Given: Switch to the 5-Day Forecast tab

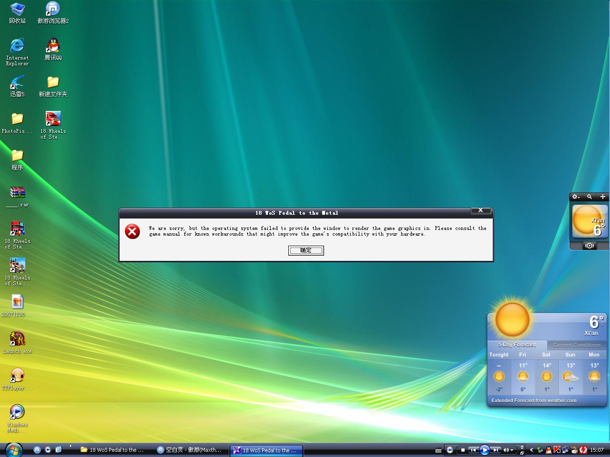Looking at the screenshot, I should click(517, 345).
